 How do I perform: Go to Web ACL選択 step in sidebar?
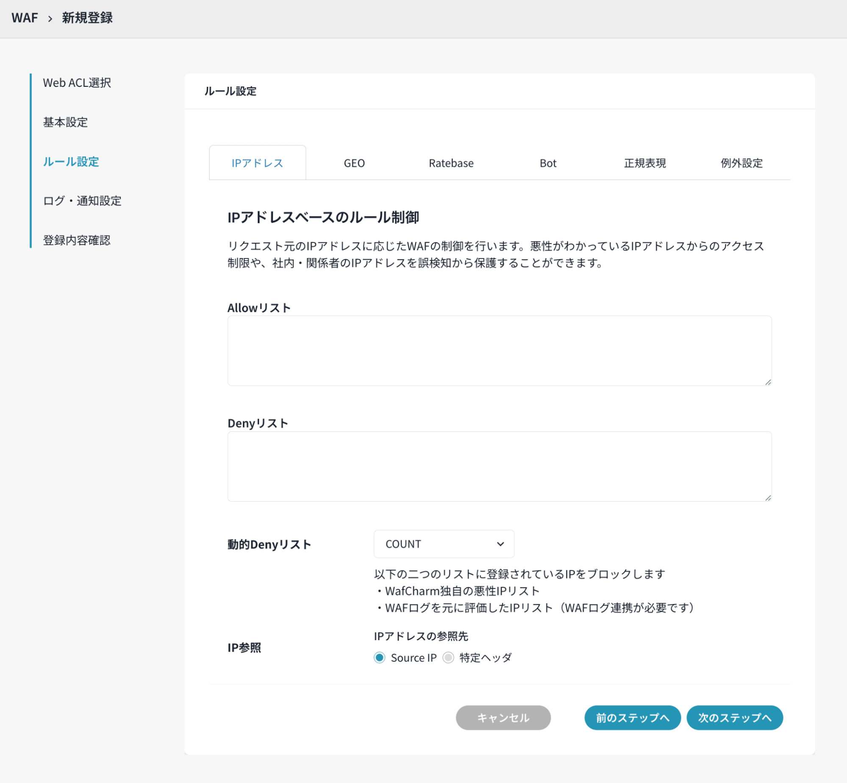(x=77, y=83)
